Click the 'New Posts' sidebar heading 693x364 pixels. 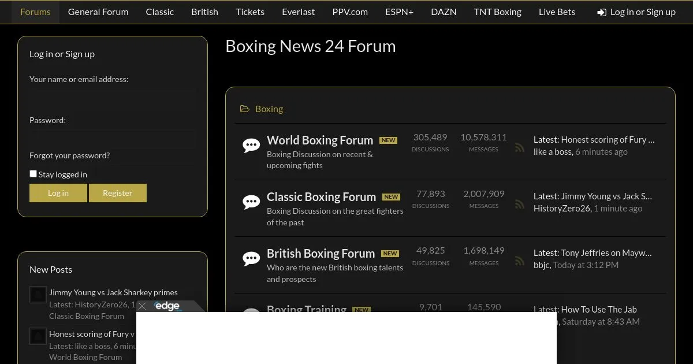pyautogui.click(x=51, y=269)
